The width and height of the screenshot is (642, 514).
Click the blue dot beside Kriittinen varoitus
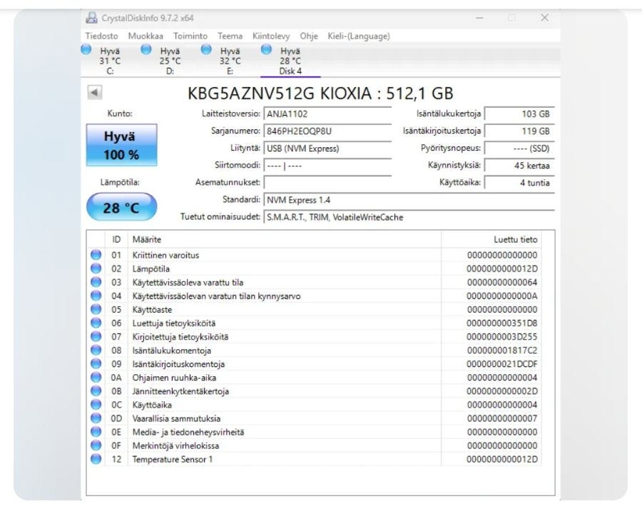(x=96, y=255)
